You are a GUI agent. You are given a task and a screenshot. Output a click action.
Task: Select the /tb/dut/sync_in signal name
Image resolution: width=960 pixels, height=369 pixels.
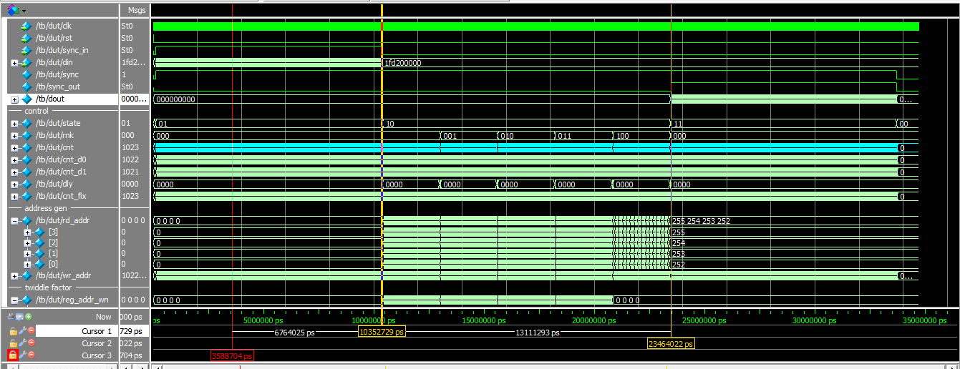tap(62, 50)
